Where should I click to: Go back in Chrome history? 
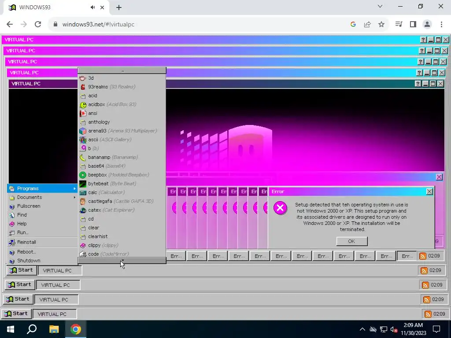(x=10, y=25)
